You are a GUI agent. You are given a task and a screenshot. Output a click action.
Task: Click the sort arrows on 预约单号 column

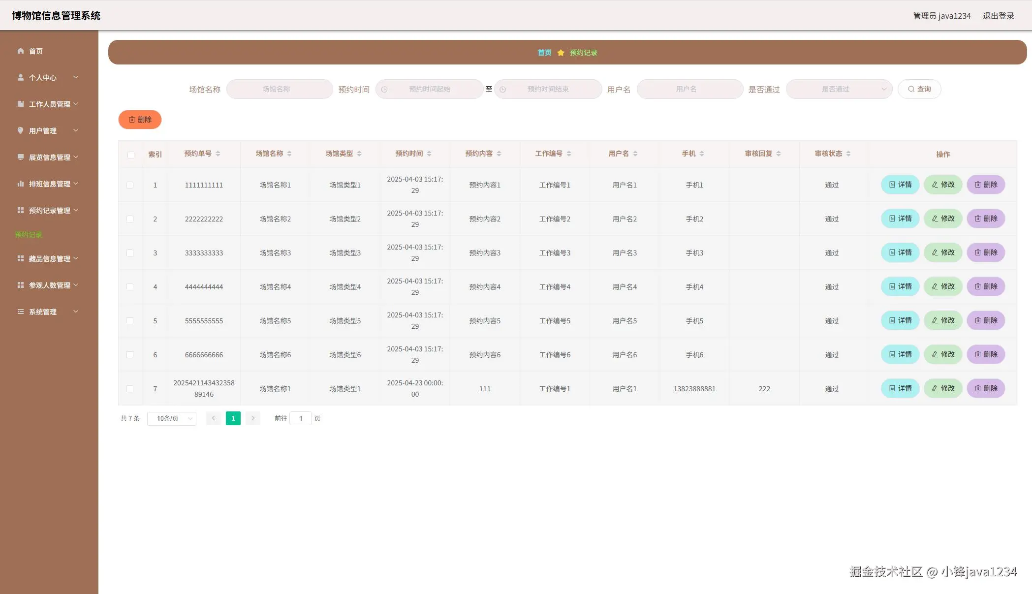point(218,154)
